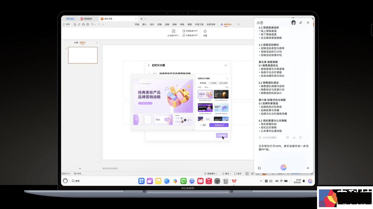Open 智能美化 dropdown in status bar
Screen dimensions: 373x209
(211, 174)
